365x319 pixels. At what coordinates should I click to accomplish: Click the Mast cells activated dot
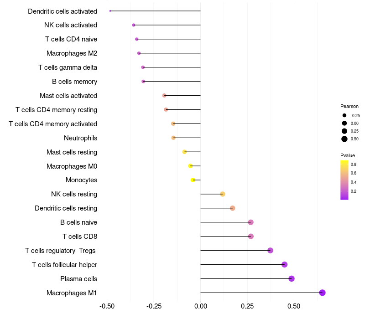point(164,96)
